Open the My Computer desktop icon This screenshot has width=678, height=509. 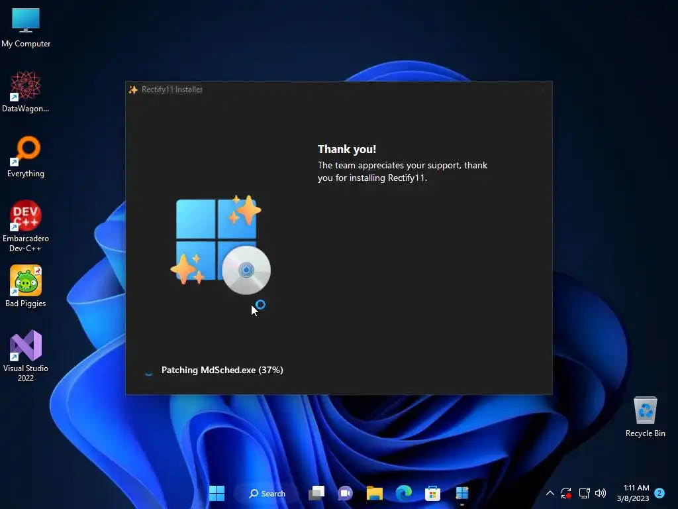tap(26, 28)
